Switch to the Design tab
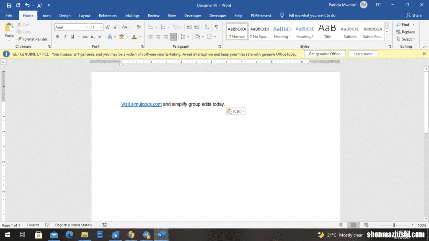The image size is (429, 241). pos(65,15)
